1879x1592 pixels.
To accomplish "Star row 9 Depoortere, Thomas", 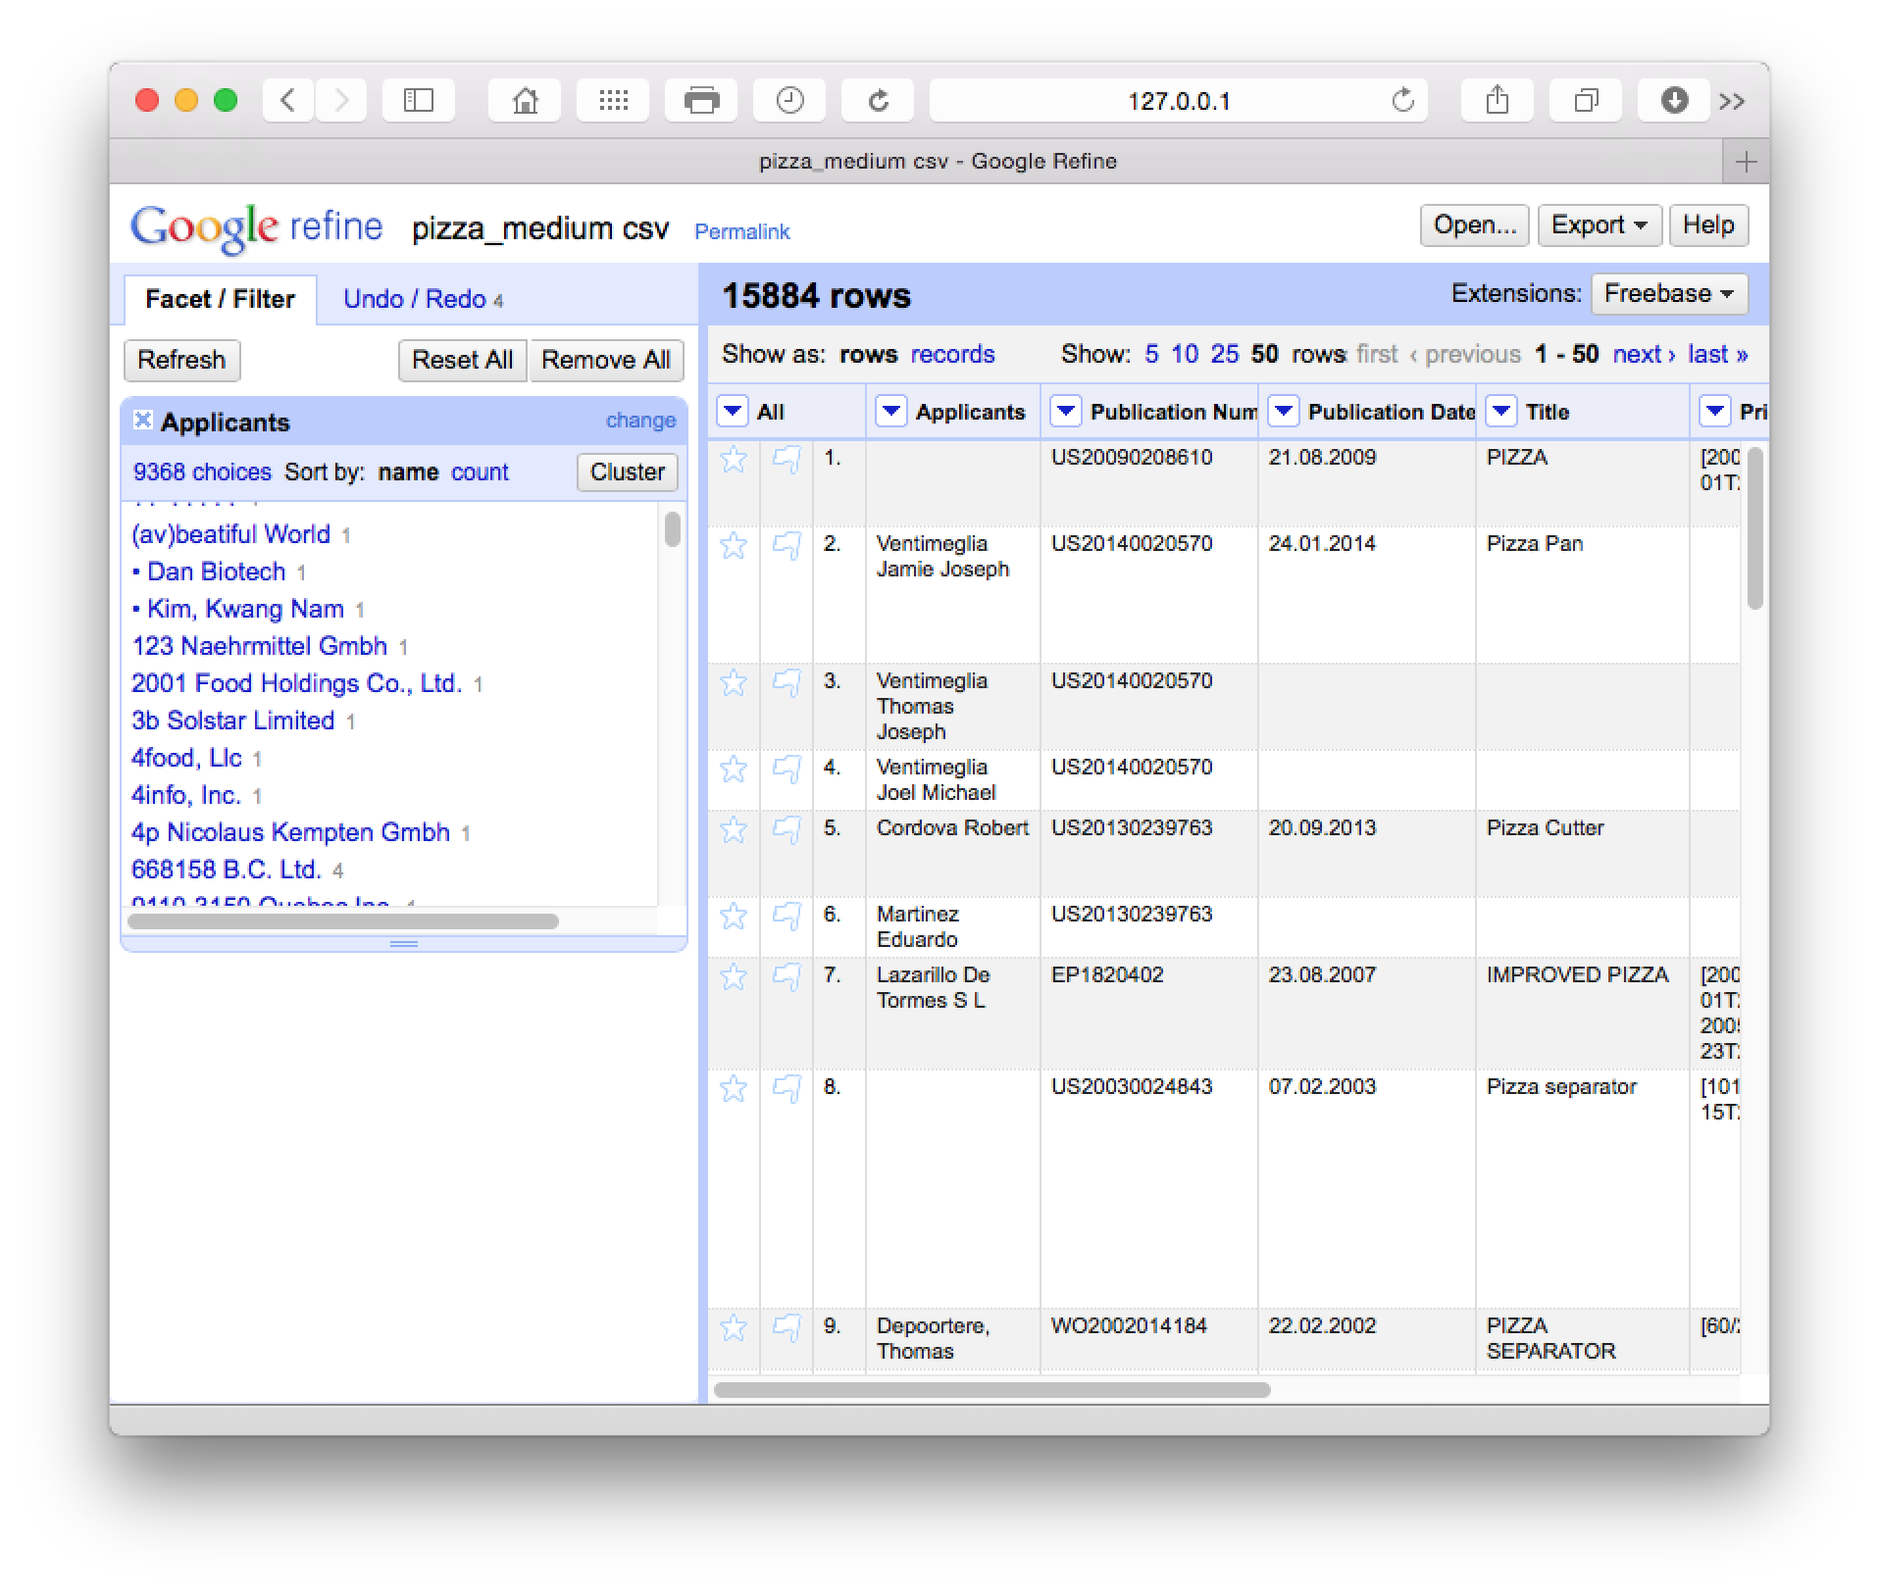I will coord(734,1327).
